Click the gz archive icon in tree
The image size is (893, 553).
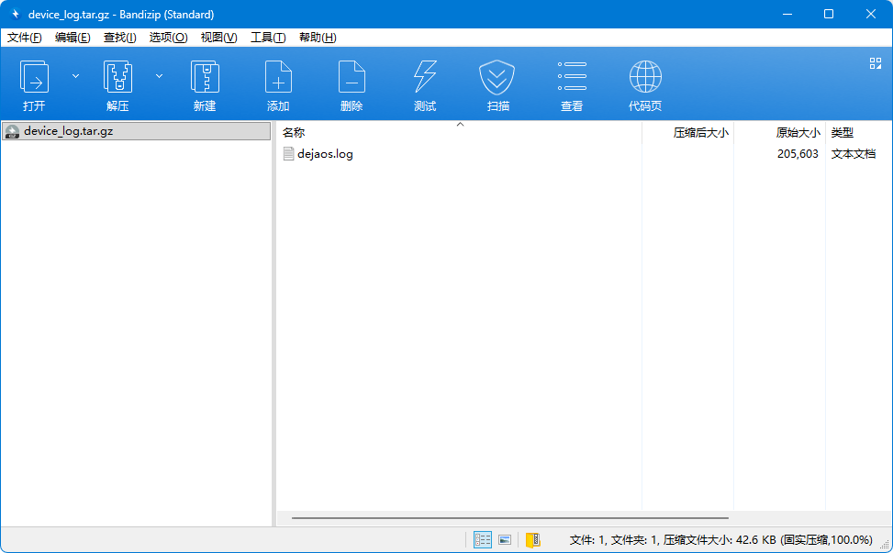click(12, 131)
